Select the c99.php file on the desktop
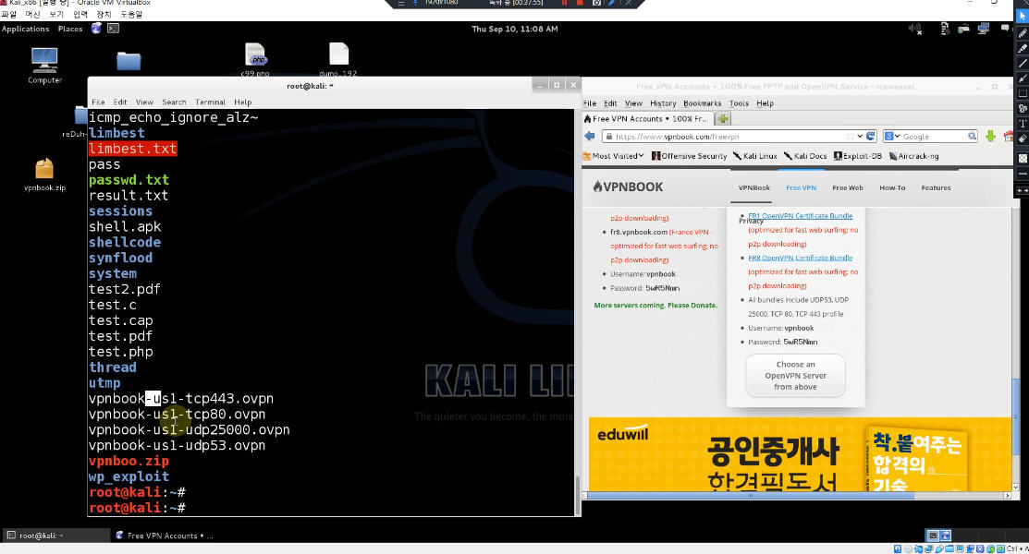The width and height of the screenshot is (1029, 554). pos(255,60)
